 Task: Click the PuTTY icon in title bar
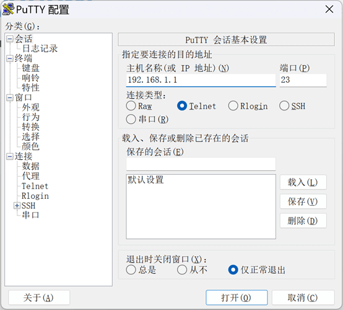click(8, 9)
